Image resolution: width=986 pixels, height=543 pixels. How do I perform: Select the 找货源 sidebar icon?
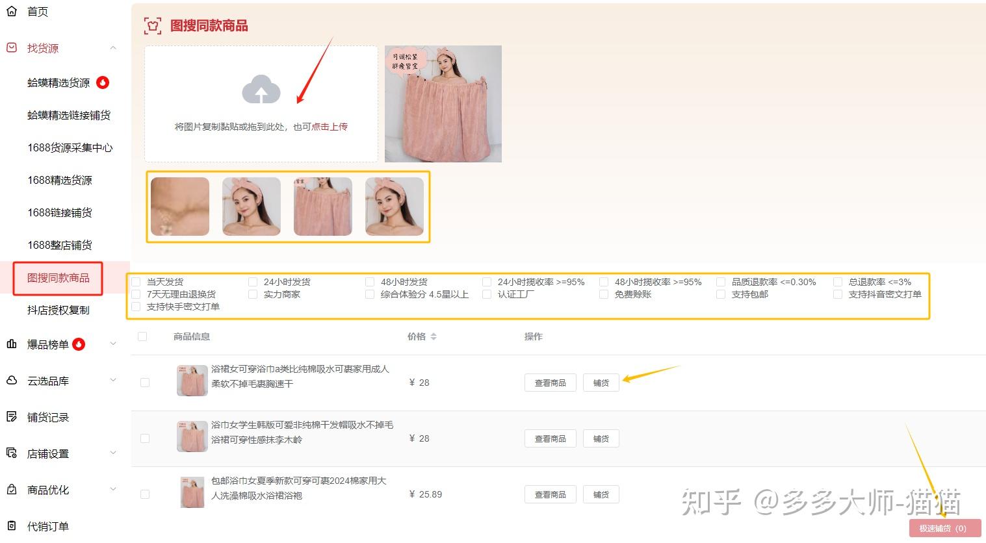[10, 47]
